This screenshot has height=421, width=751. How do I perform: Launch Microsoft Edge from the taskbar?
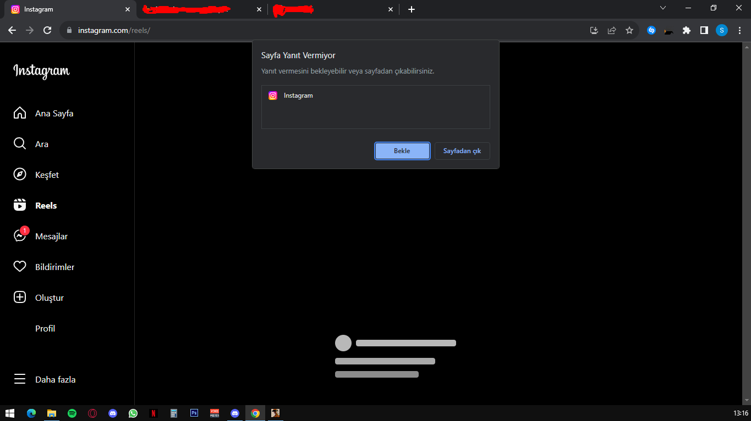pyautogui.click(x=31, y=413)
